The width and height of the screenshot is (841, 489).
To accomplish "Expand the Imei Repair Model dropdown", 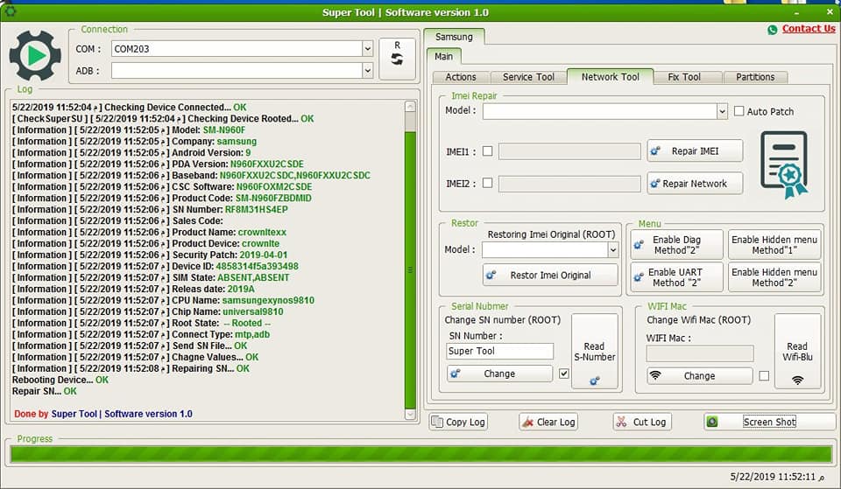I will [722, 111].
